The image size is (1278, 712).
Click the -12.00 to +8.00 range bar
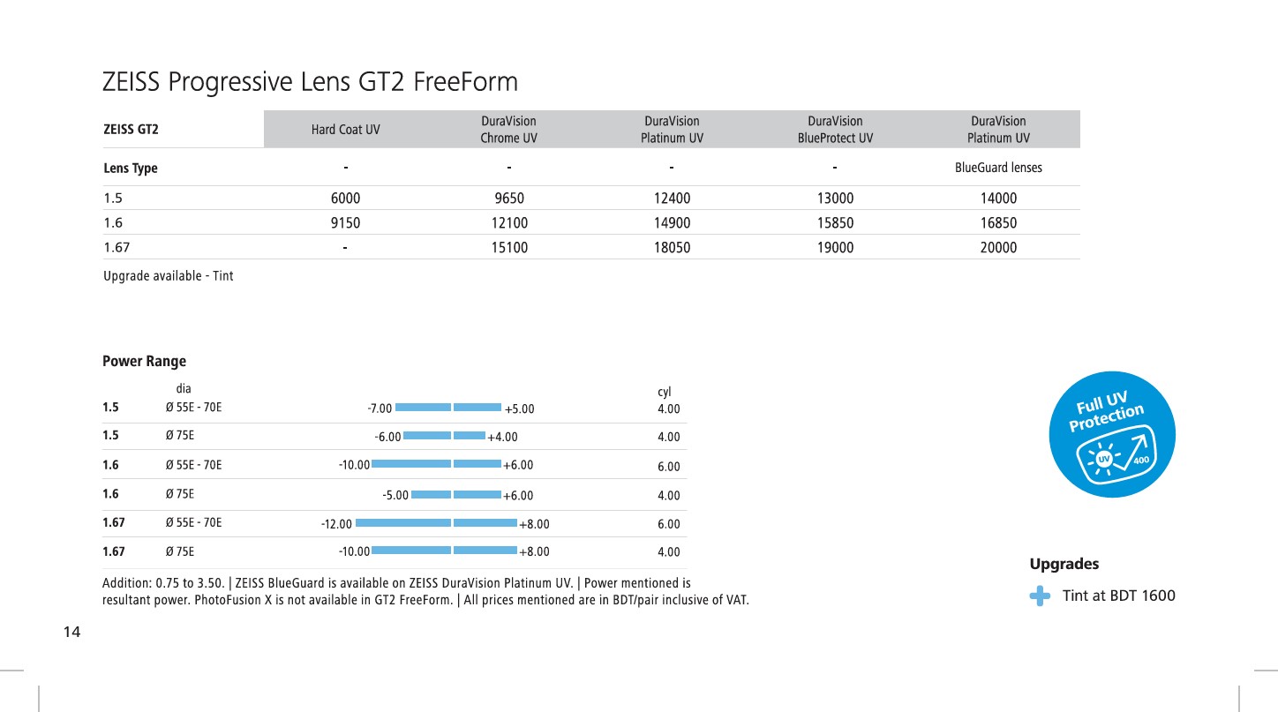click(436, 523)
